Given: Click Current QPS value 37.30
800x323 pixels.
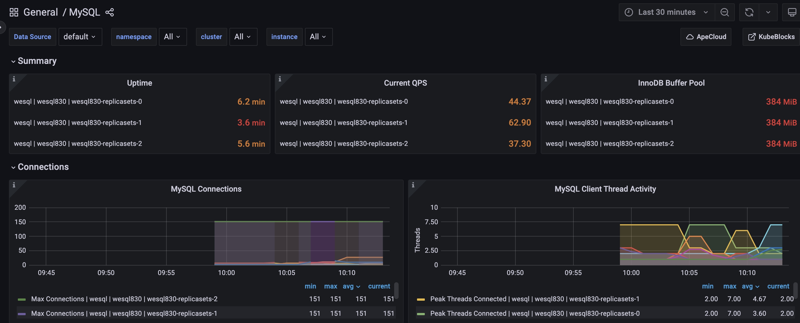Looking at the screenshot, I should pyautogui.click(x=520, y=144).
